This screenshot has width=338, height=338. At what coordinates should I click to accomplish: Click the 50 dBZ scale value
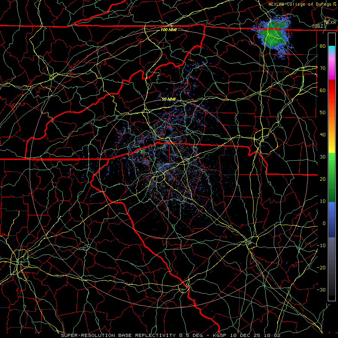323,112
